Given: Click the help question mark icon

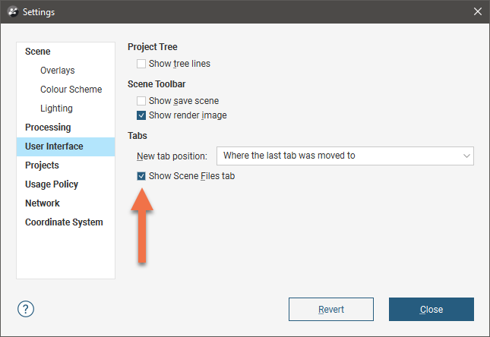Looking at the screenshot, I should [x=26, y=309].
